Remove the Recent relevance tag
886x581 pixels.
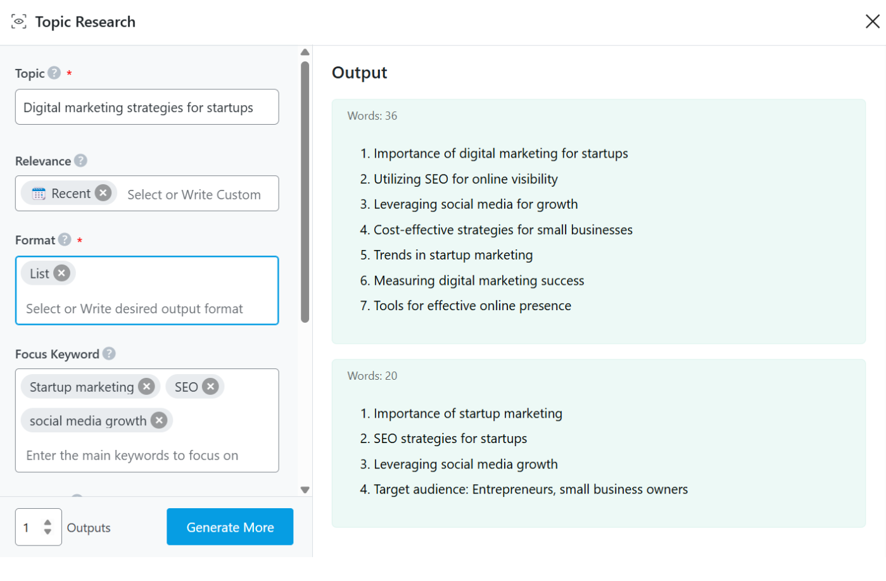click(x=103, y=193)
